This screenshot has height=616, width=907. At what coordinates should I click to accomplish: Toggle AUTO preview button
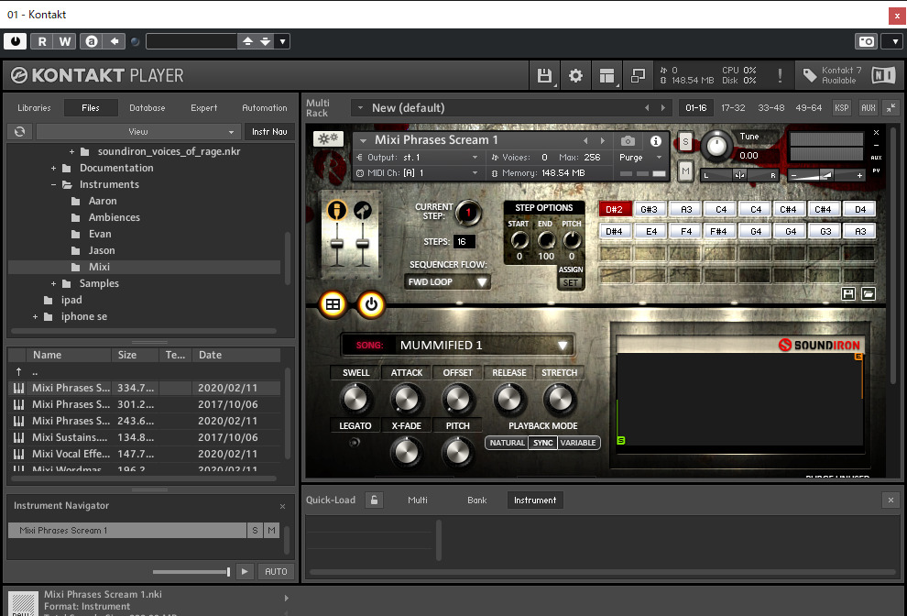tap(276, 571)
